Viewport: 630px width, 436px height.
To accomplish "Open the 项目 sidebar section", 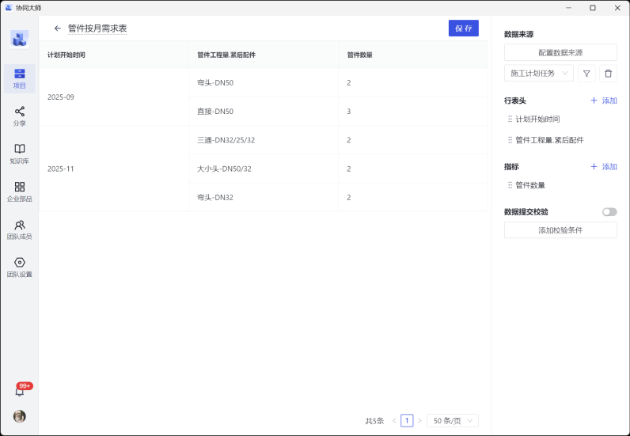I will pyautogui.click(x=20, y=78).
